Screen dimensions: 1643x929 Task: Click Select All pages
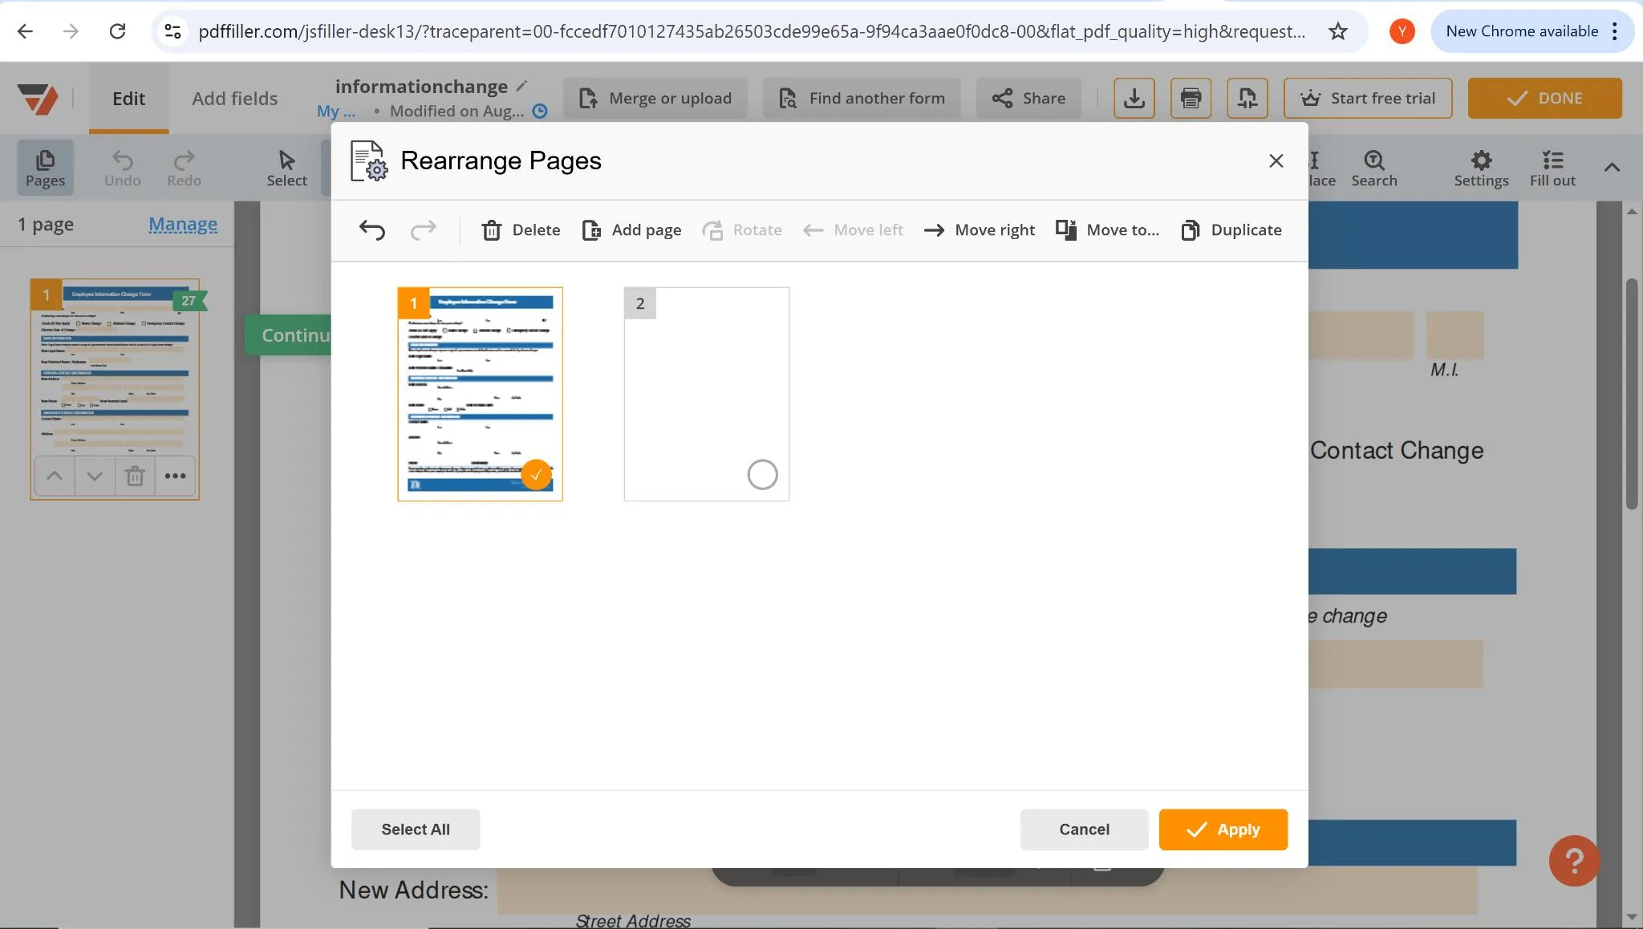(415, 830)
